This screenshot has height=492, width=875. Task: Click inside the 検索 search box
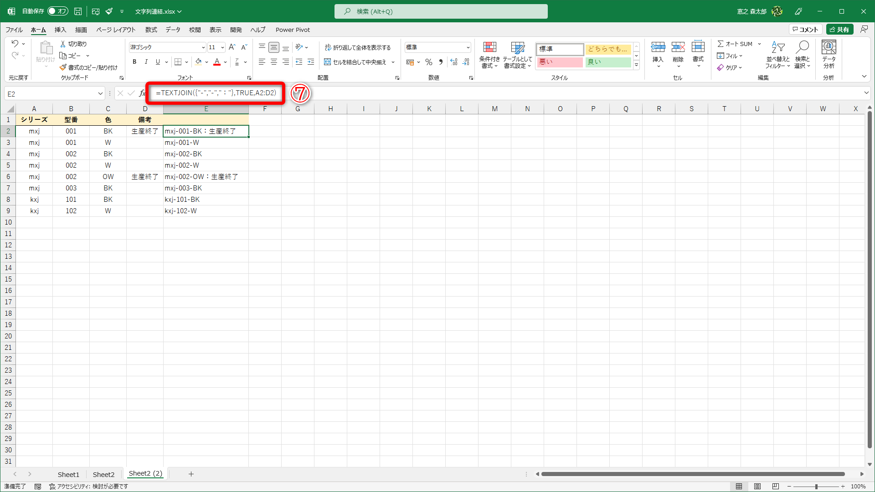click(441, 11)
